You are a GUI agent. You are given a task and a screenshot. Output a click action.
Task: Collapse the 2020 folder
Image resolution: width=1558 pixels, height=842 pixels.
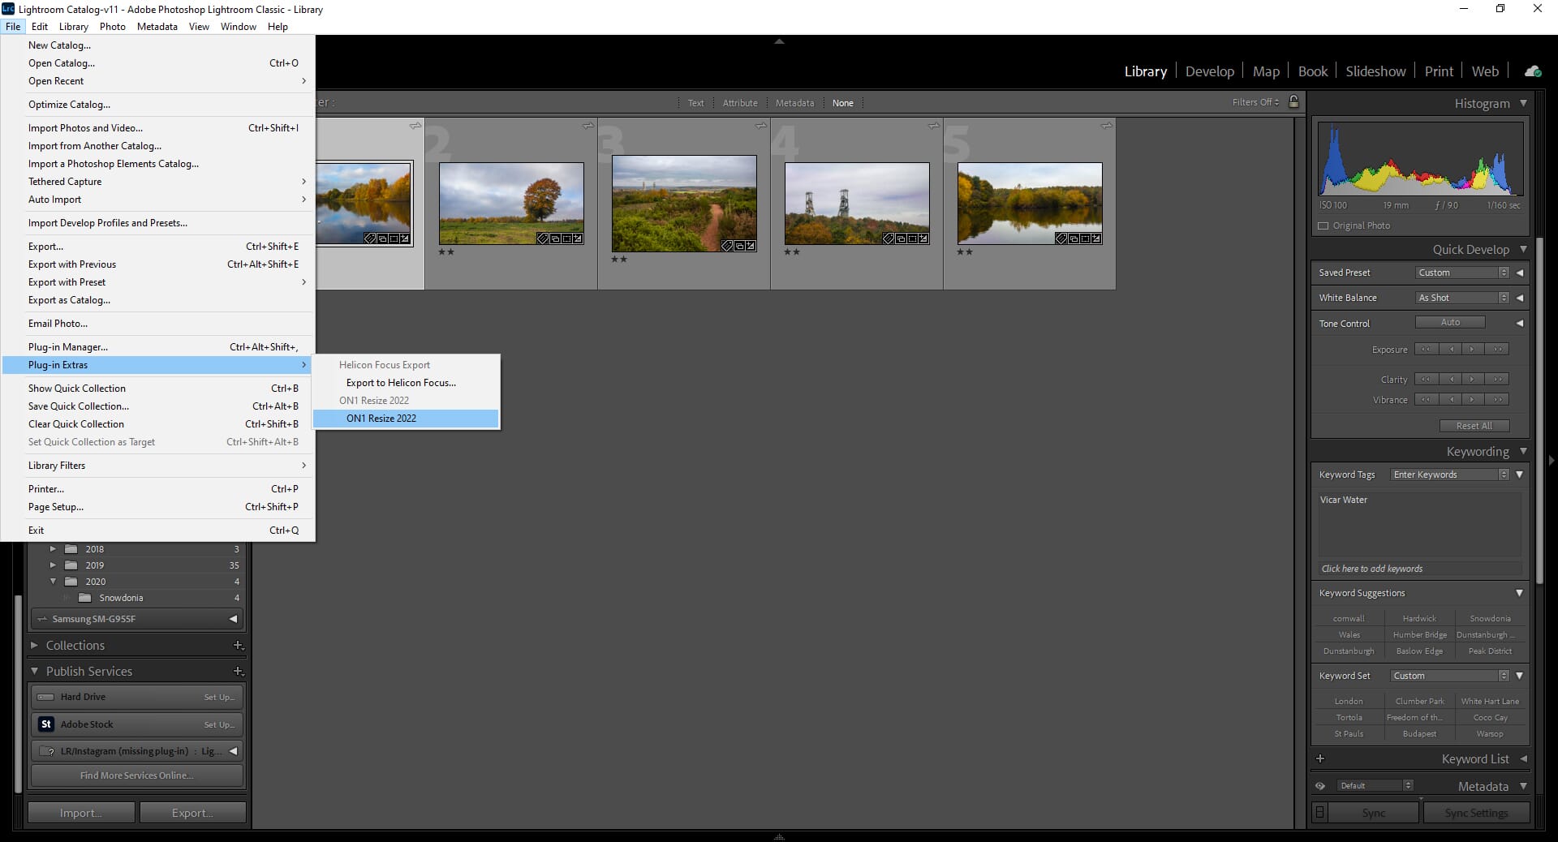click(53, 582)
